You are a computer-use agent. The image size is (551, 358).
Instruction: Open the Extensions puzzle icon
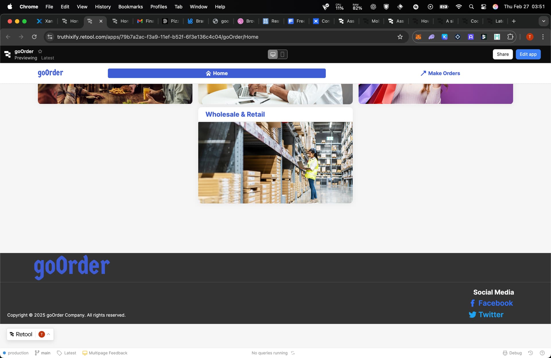[x=510, y=37]
